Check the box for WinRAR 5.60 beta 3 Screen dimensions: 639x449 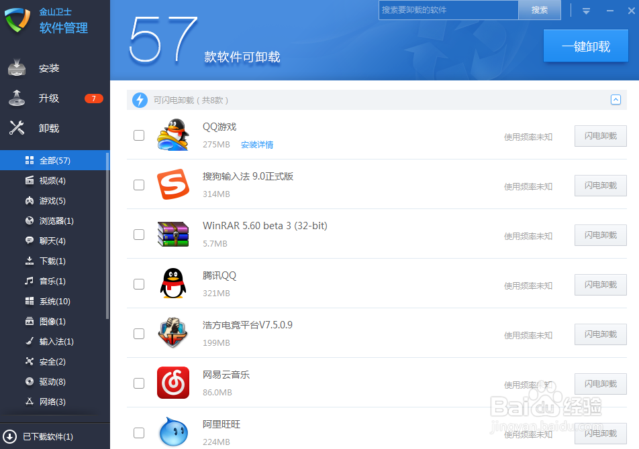(x=139, y=235)
